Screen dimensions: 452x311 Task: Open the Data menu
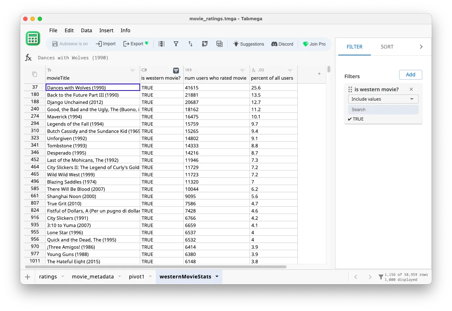[x=86, y=30]
